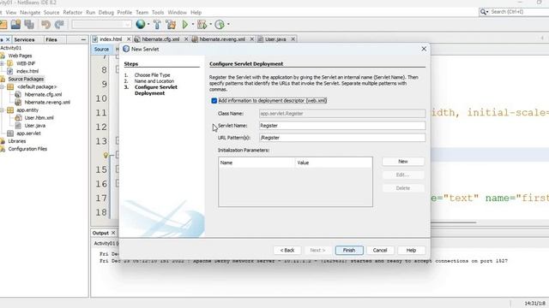Select index.html in project tree
This screenshot has height=308, width=549.
pyautogui.click(x=27, y=71)
